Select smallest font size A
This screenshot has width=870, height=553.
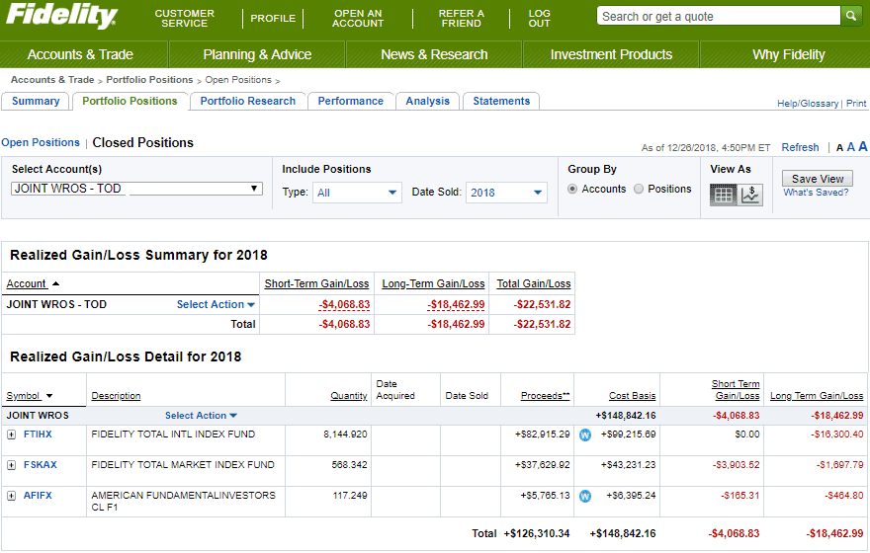[839, 148]
